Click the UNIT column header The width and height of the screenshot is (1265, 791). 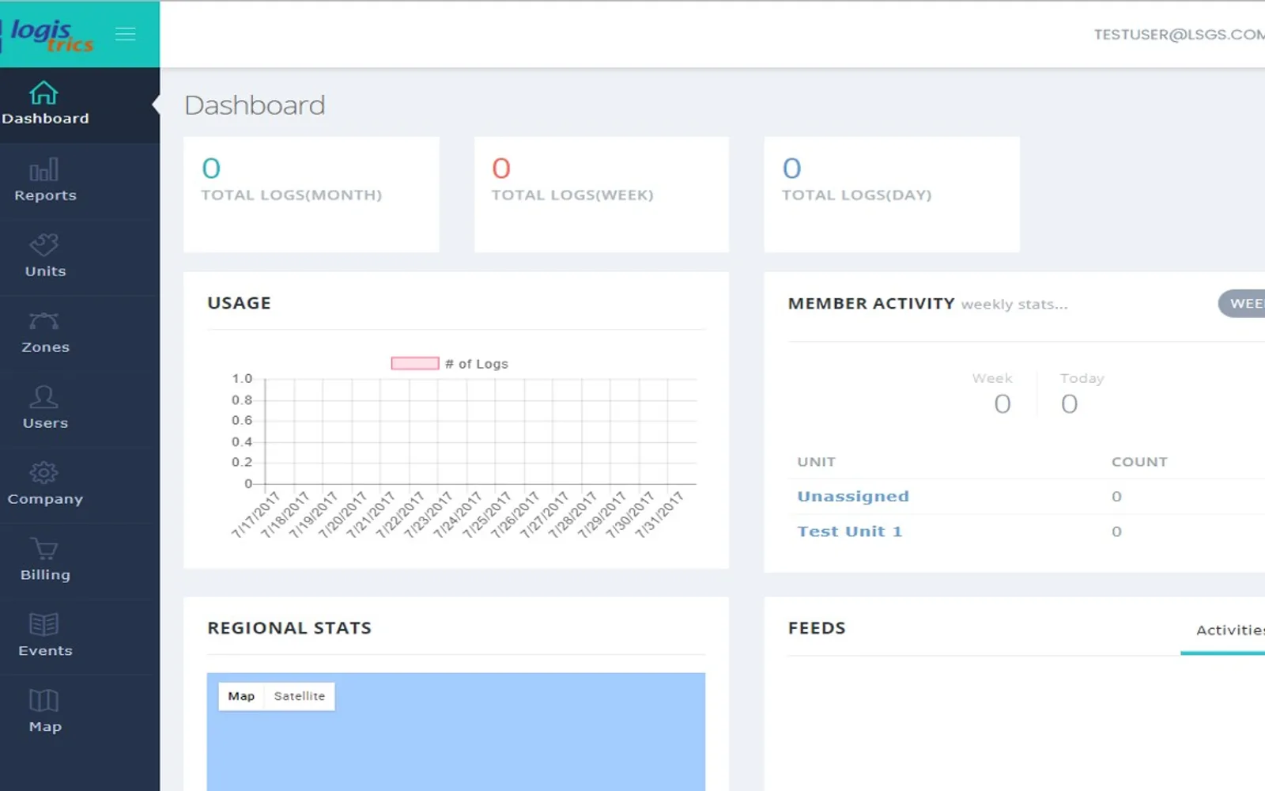[x=816, y=462]
